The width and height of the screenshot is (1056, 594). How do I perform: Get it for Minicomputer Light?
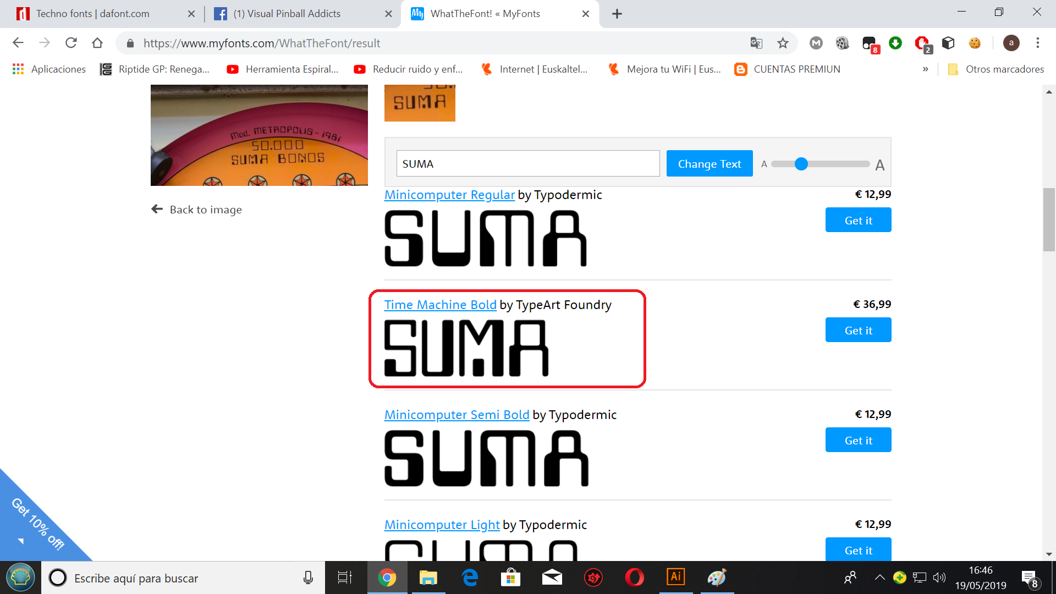[858, 549]
